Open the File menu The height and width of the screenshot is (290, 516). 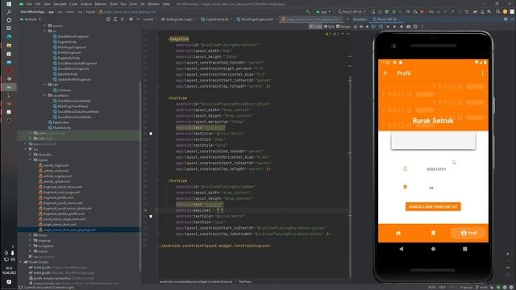point(29,4)
